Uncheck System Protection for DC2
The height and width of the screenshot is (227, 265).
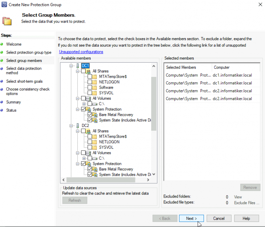point(83,164)
